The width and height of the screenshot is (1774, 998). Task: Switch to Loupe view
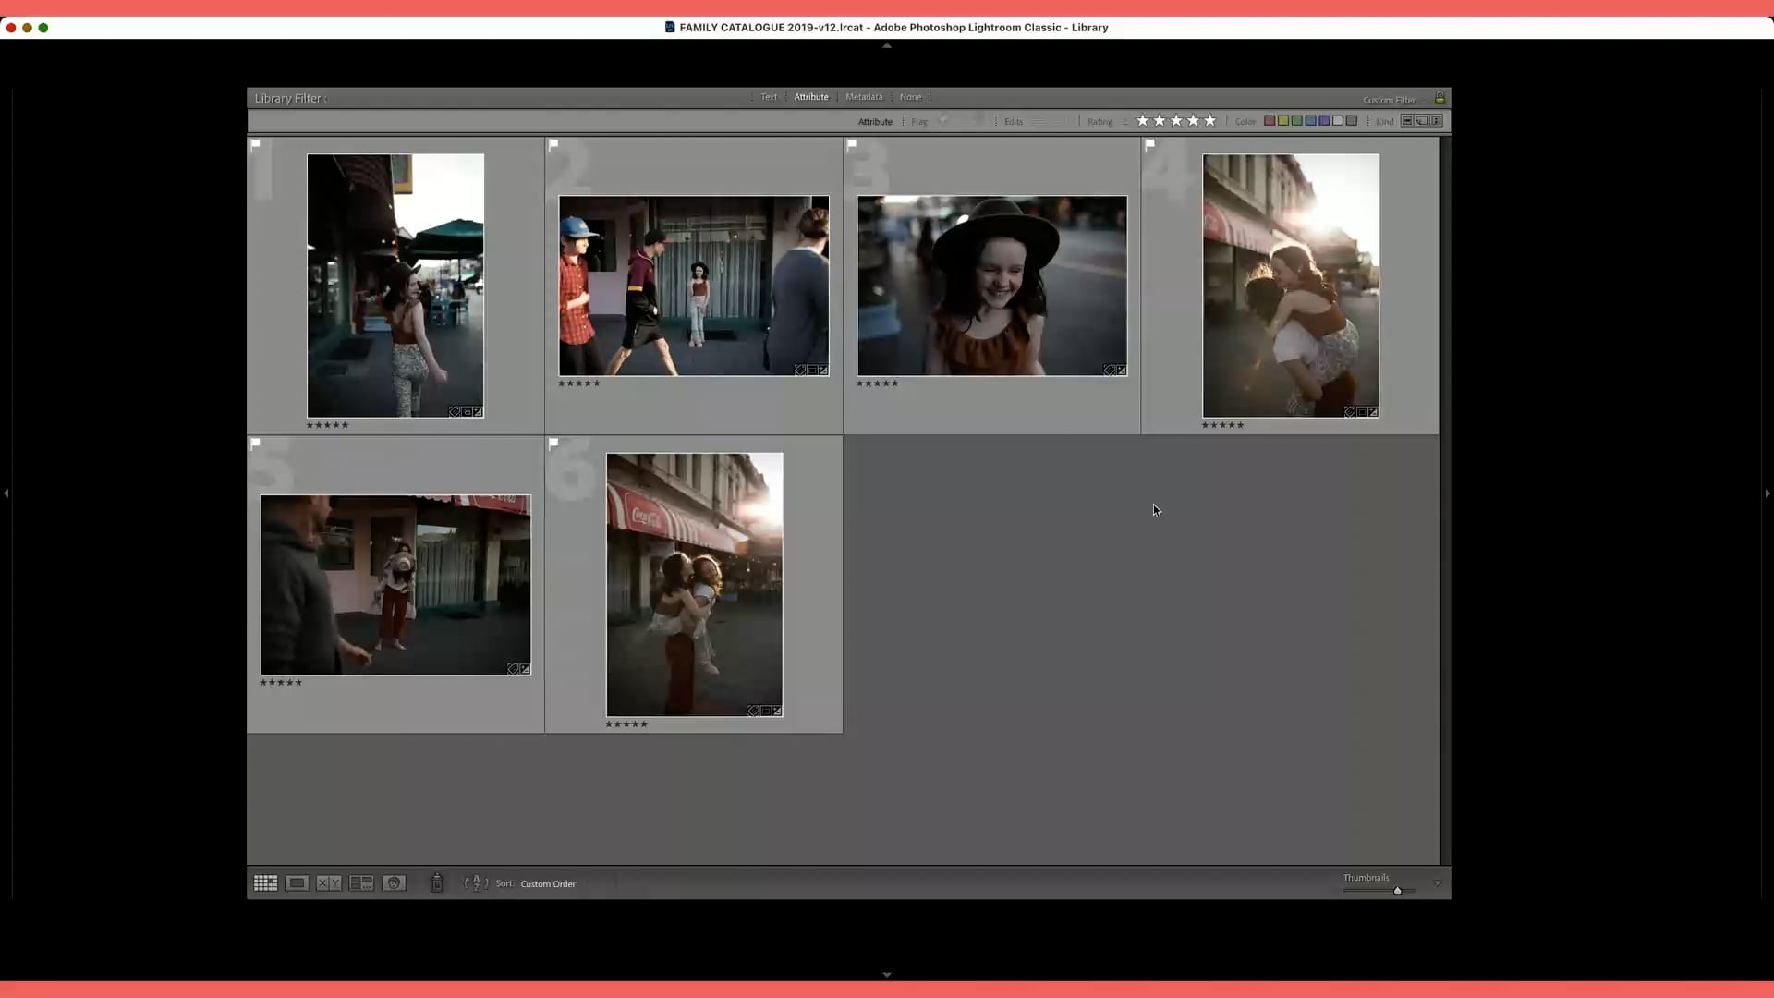coord(296,882)
